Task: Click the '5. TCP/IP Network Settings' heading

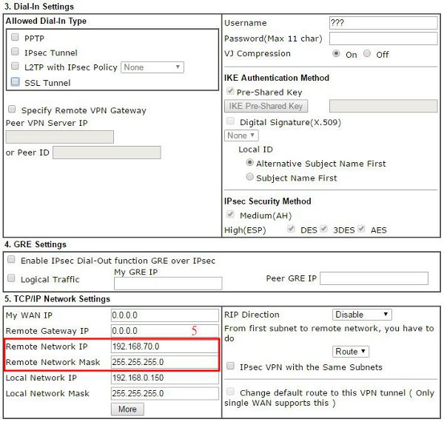Action: (x=57, y=299)
